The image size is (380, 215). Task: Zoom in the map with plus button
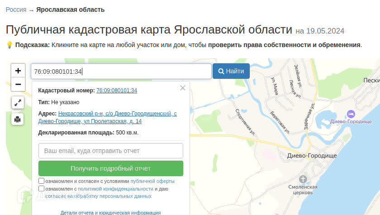18,71
